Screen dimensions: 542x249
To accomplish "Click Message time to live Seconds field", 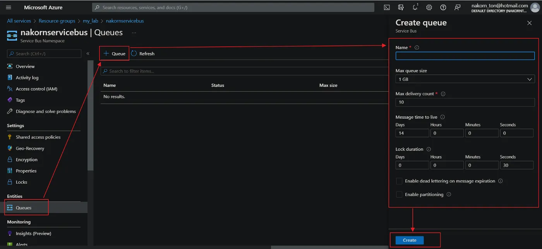I will point(517,133).
